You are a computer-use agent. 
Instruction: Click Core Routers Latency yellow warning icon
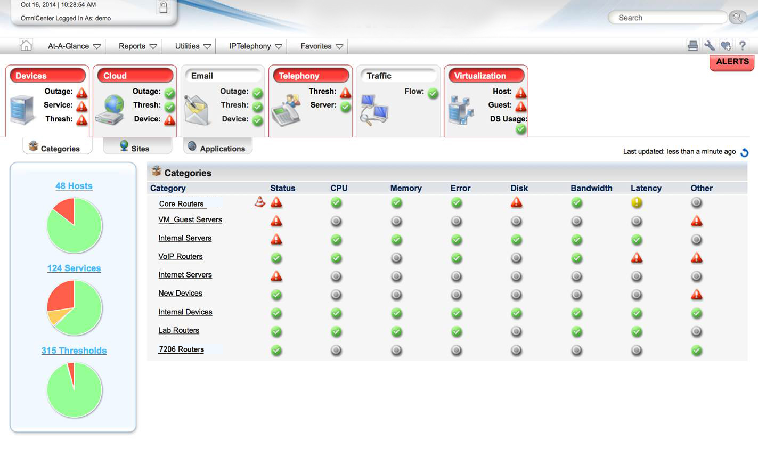pos(637,202)
